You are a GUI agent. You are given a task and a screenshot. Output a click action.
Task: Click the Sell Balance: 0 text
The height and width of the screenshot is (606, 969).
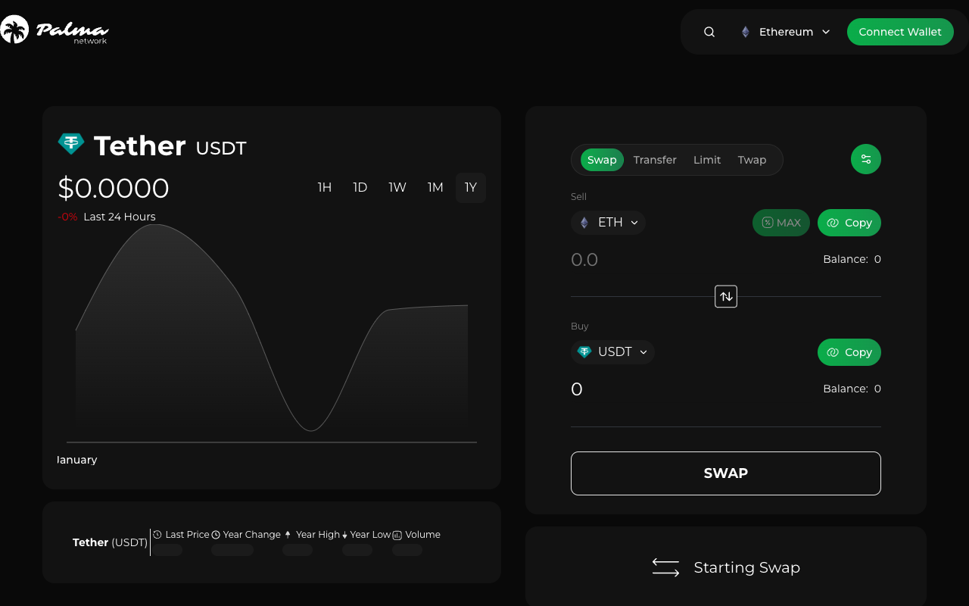click(x=852, y=259)
